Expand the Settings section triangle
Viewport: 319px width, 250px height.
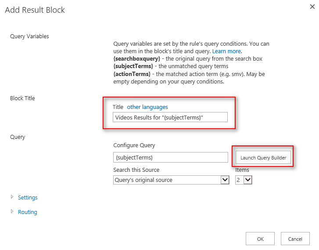12,197
